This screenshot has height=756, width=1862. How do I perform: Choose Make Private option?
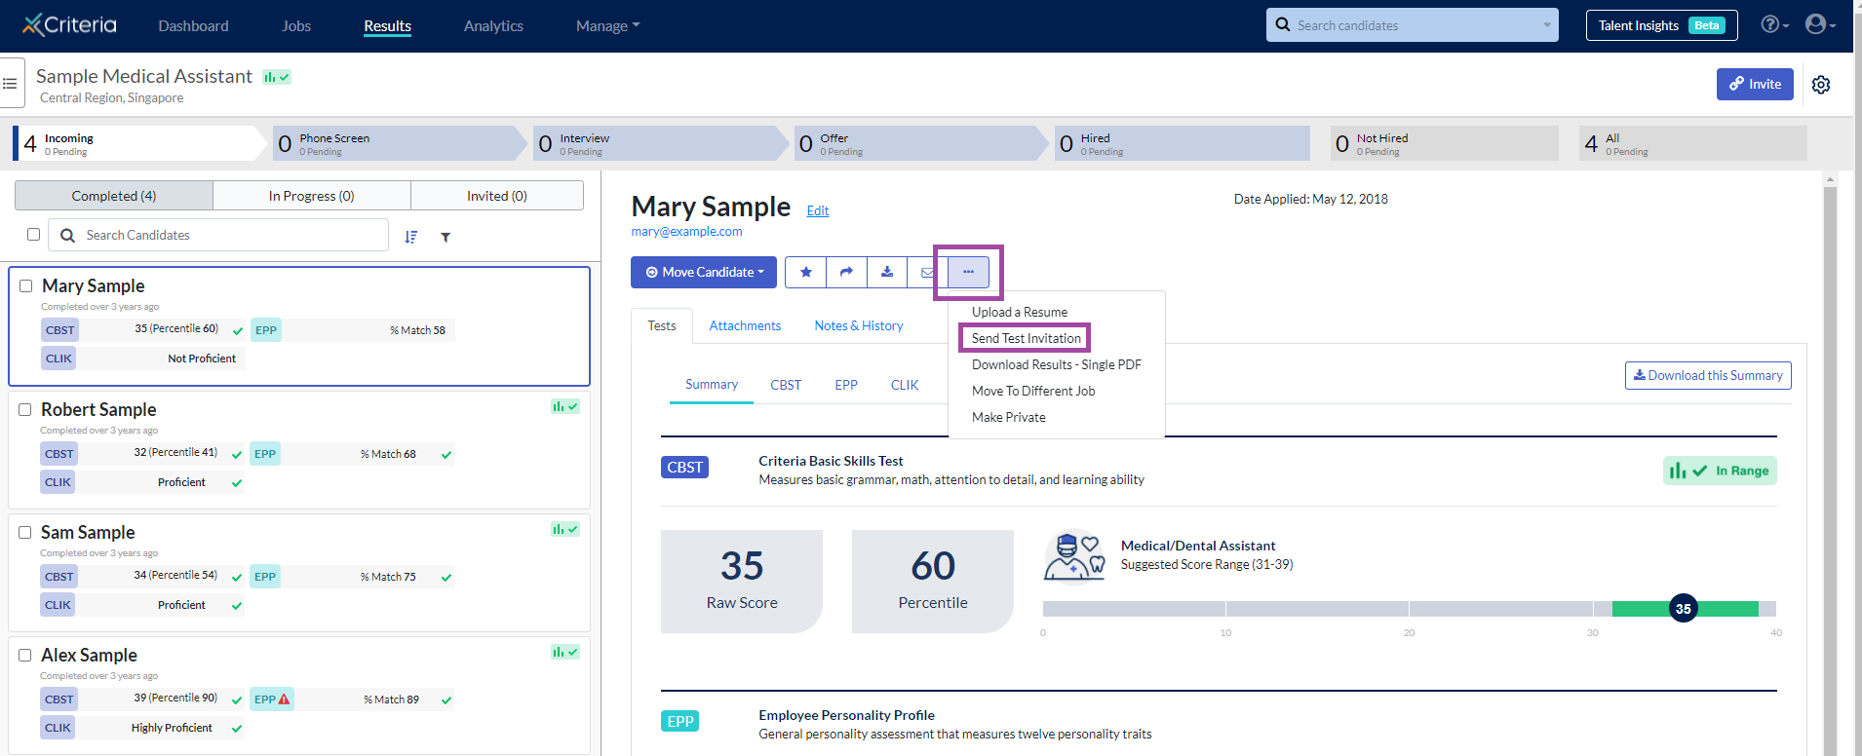click(1009, 417)
